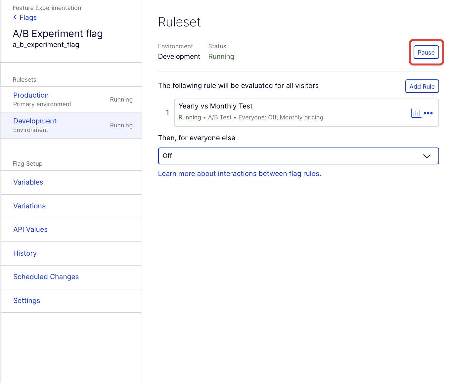Open the Variables section
This screenshot has height=383, width=450.
pos(28,182)
